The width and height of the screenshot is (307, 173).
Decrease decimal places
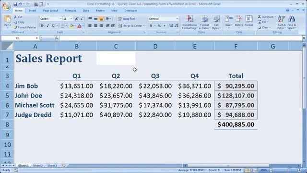[176, 25]
